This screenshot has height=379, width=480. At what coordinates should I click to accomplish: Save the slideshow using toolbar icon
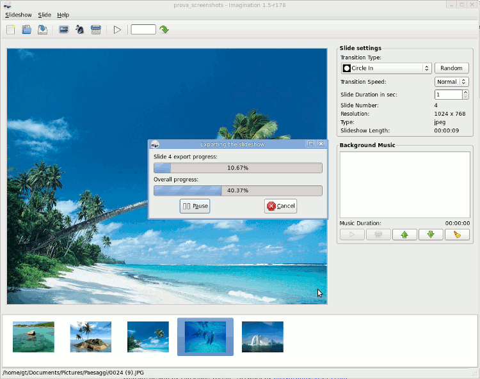click(x=42, y=29)
